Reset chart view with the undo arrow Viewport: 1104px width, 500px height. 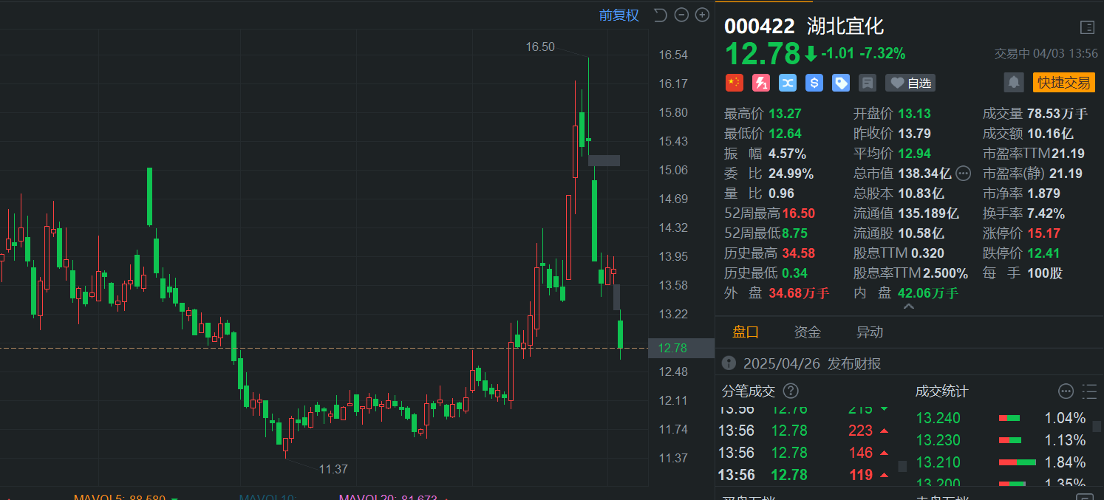pos(660,15)
